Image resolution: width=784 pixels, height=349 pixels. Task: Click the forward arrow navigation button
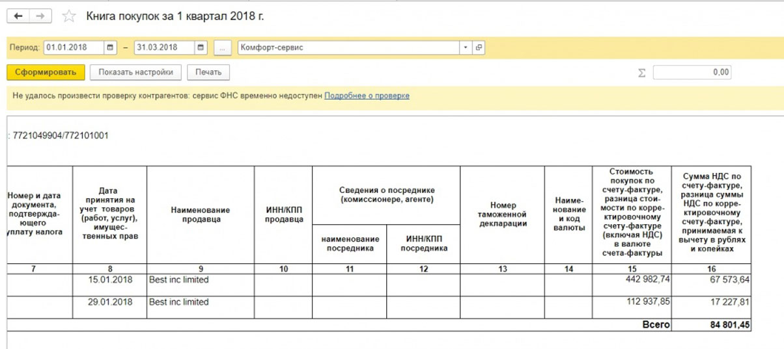(40, 16)
